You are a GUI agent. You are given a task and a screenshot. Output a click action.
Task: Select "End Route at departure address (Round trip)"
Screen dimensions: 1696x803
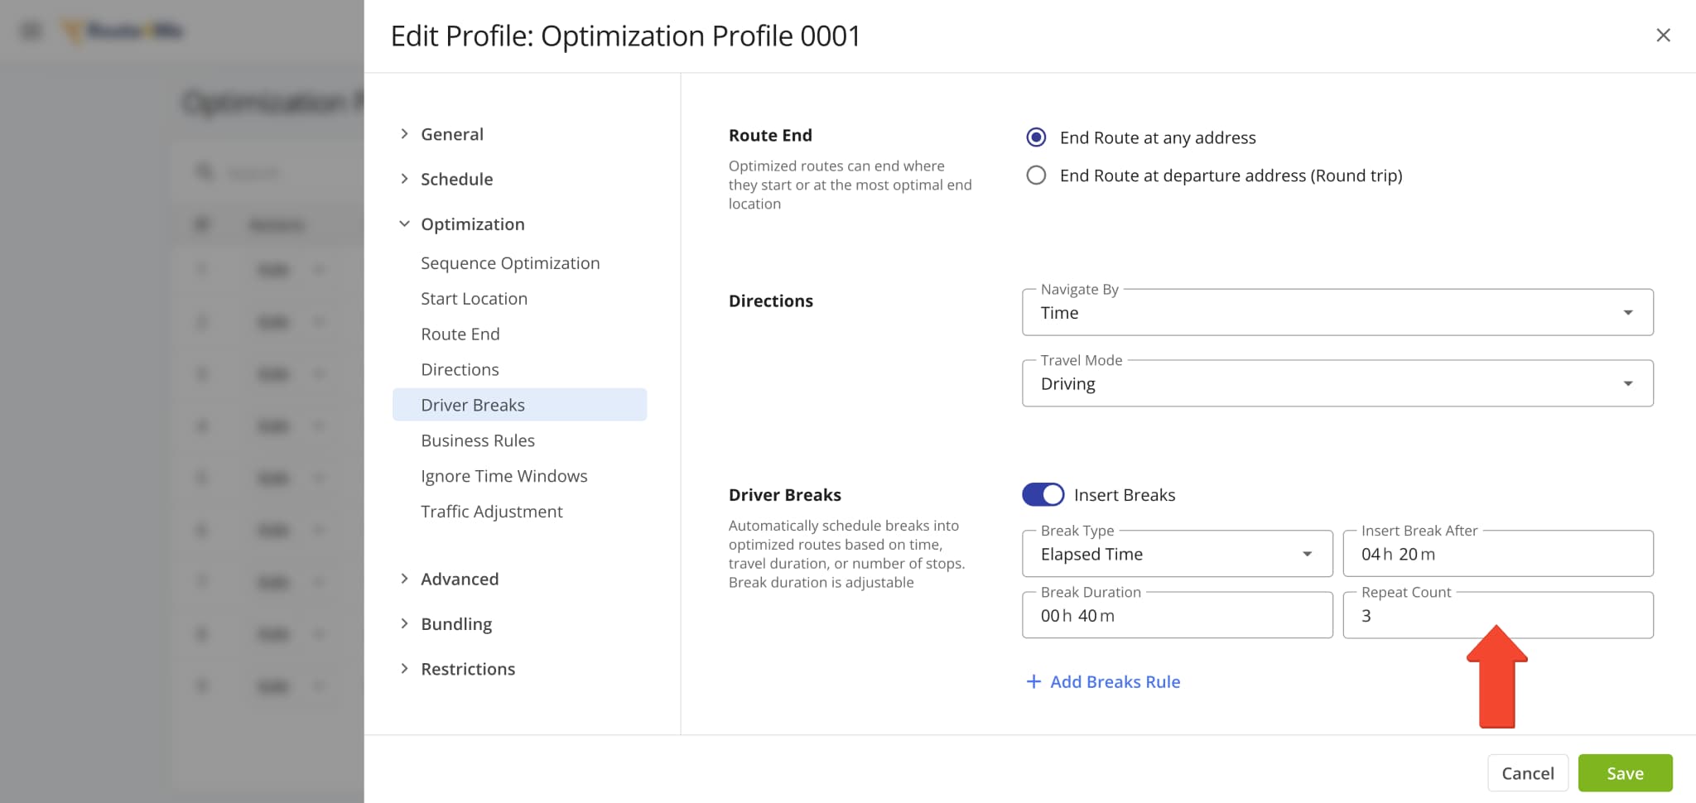pyautogui.click(x=1035, y=175)
